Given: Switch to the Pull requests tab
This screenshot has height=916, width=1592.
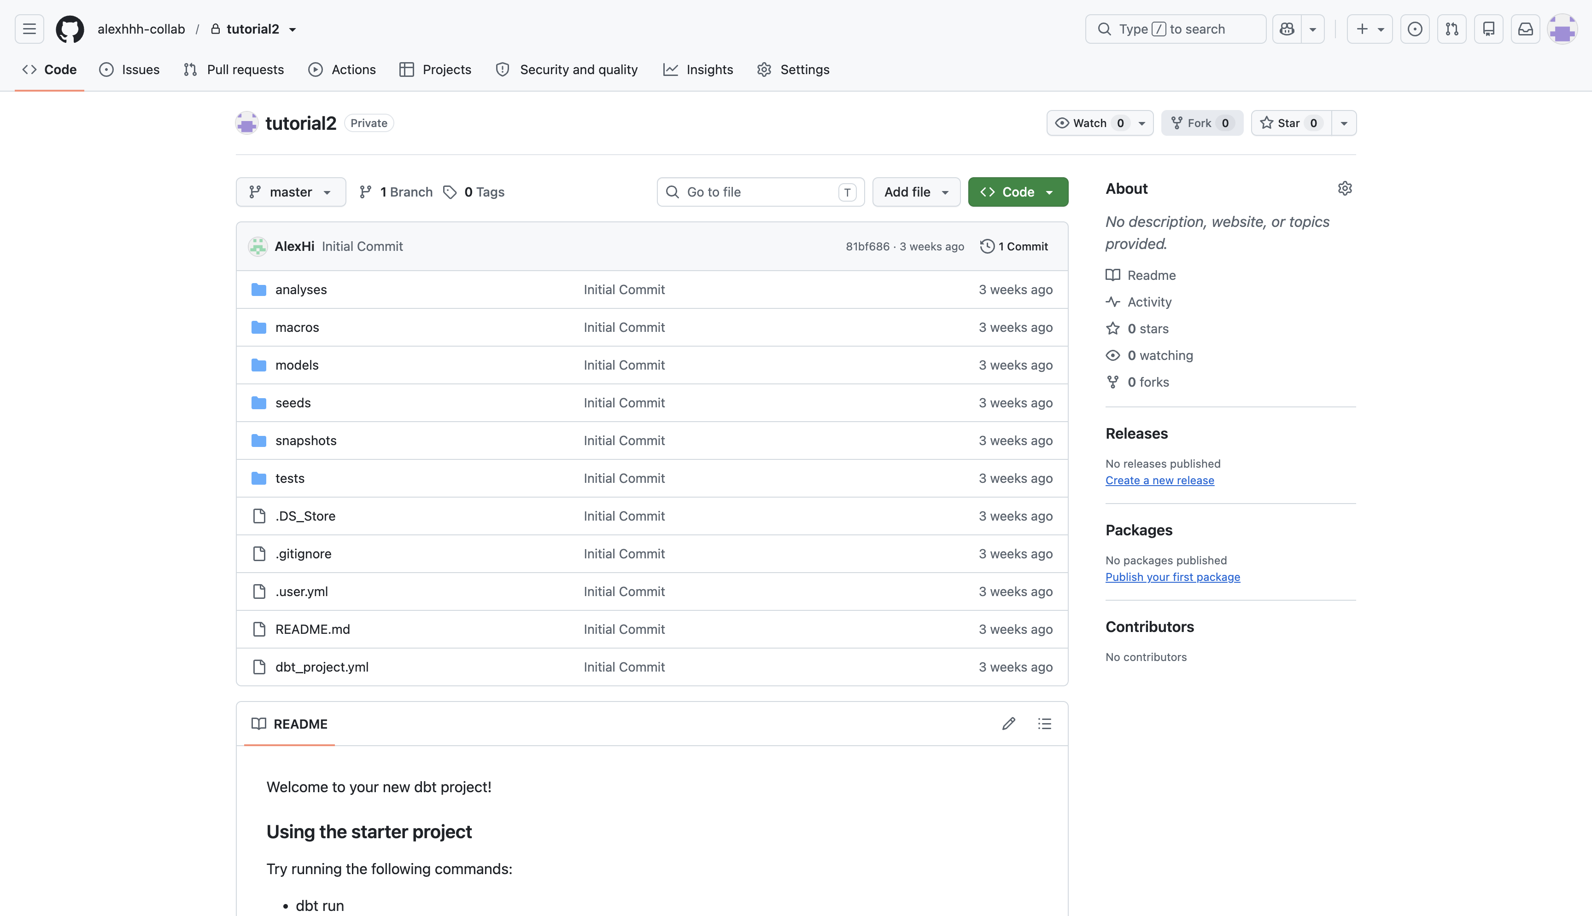Looking at the screenshot, I should pos(234,70).
